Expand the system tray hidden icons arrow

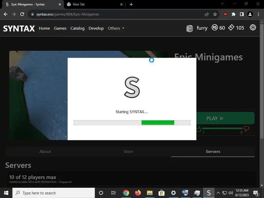(x=218, y=193)
